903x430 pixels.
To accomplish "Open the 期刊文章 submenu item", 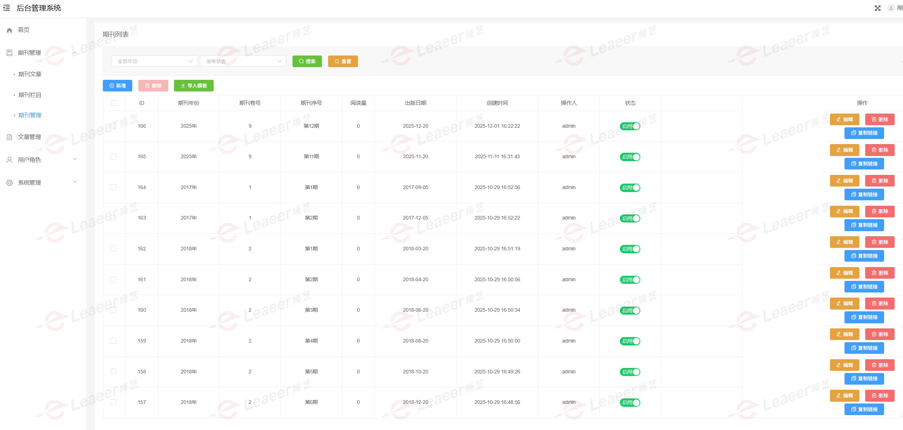I will 30,74.
